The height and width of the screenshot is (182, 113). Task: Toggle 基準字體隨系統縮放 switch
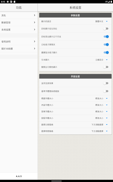pyautogui.click(x=106, y=91)
